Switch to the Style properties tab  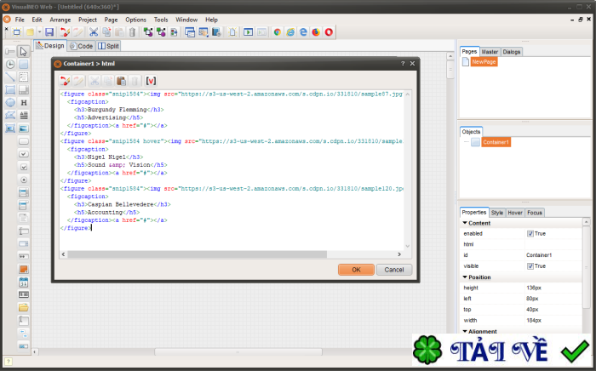click(x=497, y=212)
